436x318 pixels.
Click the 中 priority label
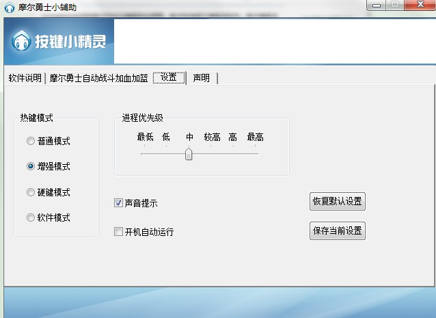click(189, 137)
